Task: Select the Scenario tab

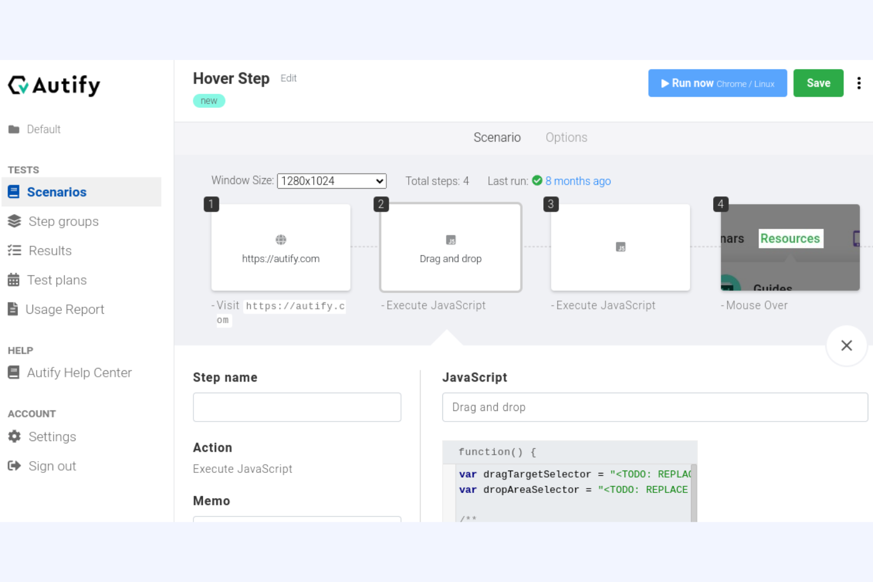Action: pyautogui.click(x=497, y=137)
